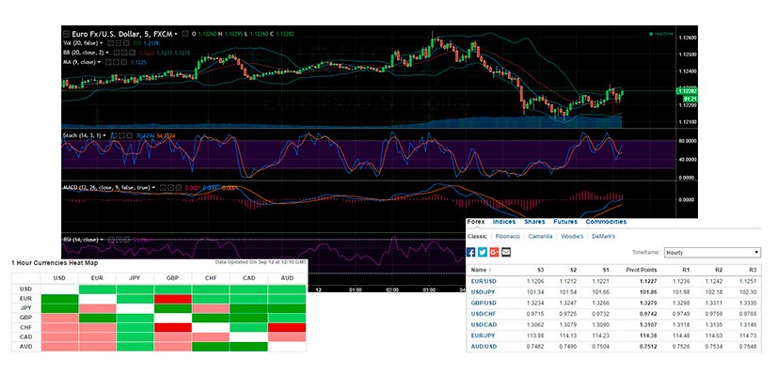
Task: Remove the BB (20, close, 2) indicator
Action: 132,53
